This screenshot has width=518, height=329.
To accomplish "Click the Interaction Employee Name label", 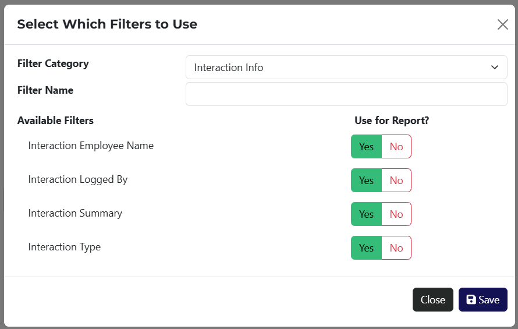I will (x=91, y=146).
